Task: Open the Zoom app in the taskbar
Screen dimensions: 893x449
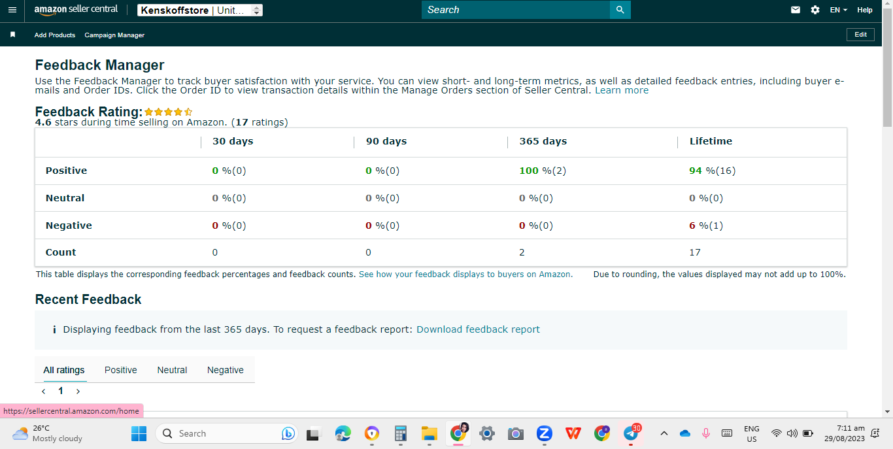Action: pyautogui.click(x=545, y=433)
